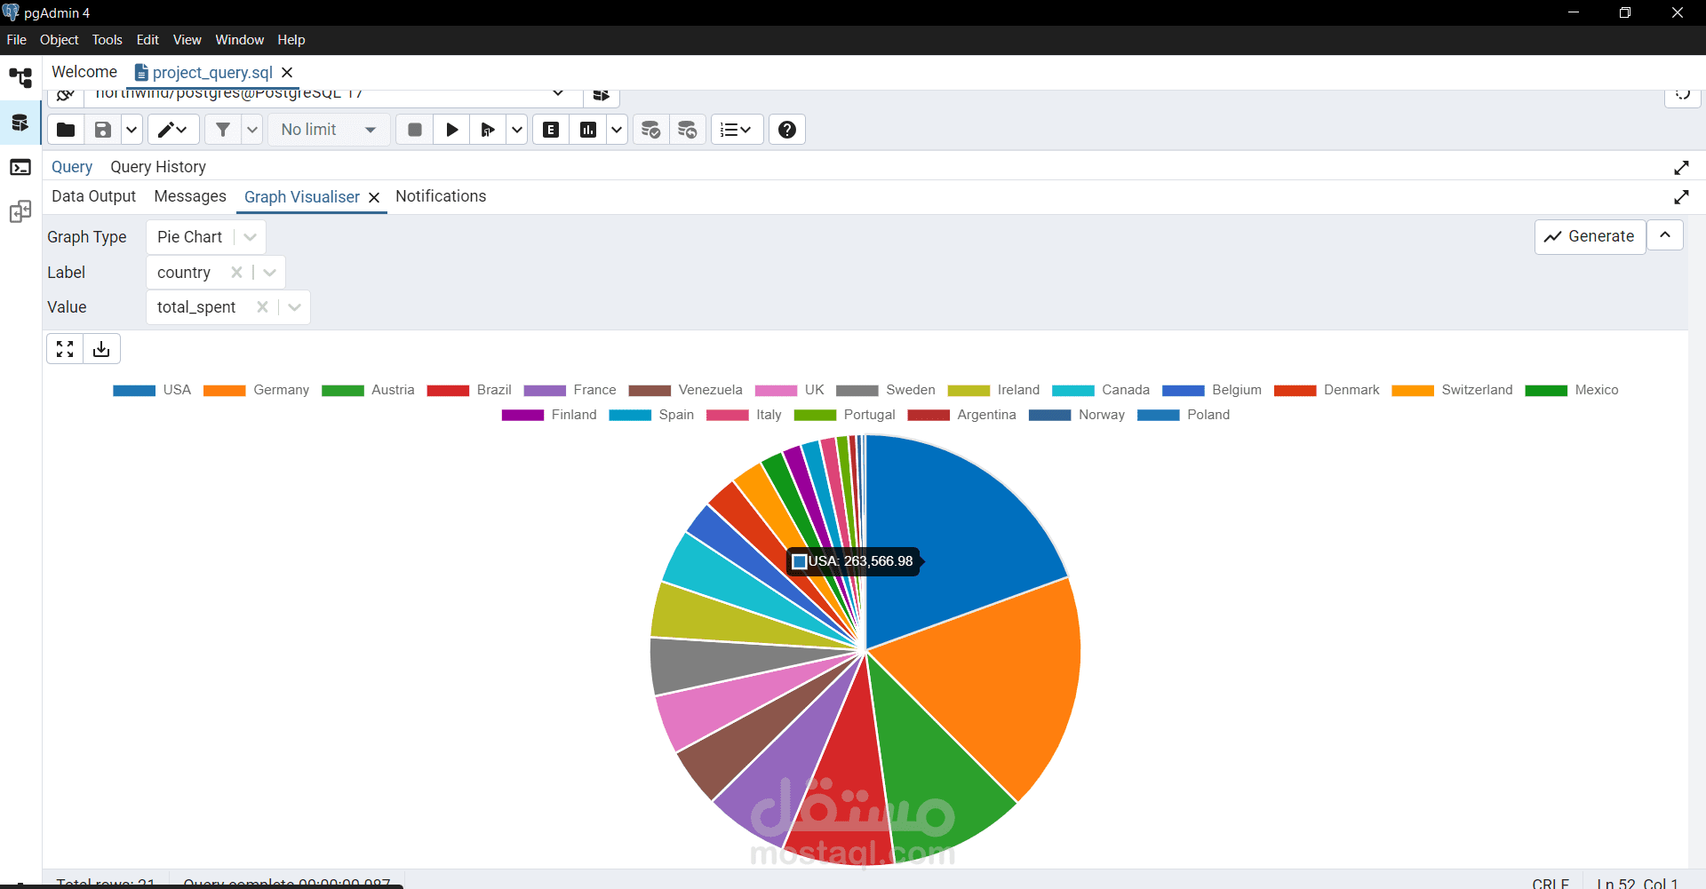Image resolution: width=1706 pixels, height=889 pixels.
Task: Open the Label country dropdown arrow
Action: pyautogui.click(x=270, y=273)
